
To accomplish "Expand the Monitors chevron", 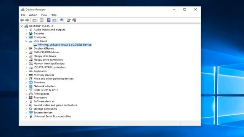I will click(x=26, y=83).
